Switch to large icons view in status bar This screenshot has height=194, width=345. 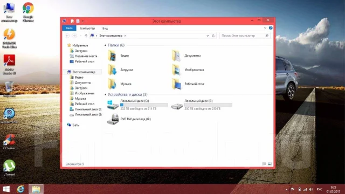point(270,164)
